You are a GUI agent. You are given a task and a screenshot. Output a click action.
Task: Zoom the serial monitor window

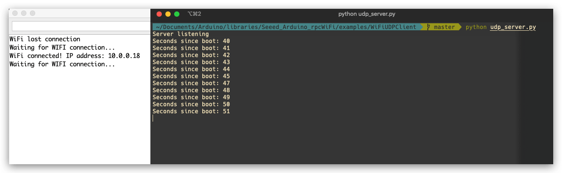tap(33, 14)
